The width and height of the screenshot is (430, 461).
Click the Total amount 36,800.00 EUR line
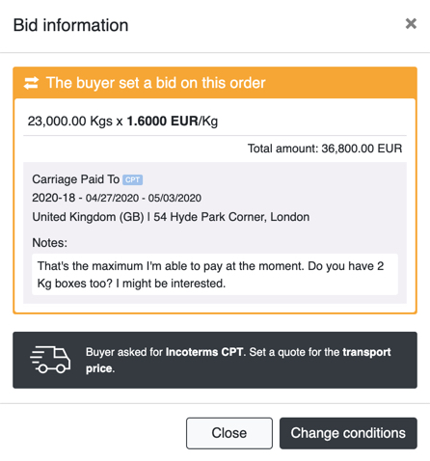point(325,149)
